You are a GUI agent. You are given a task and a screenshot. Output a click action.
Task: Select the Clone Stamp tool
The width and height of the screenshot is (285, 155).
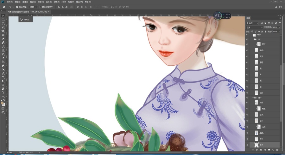pyautogui.click(x=3, y=50)
